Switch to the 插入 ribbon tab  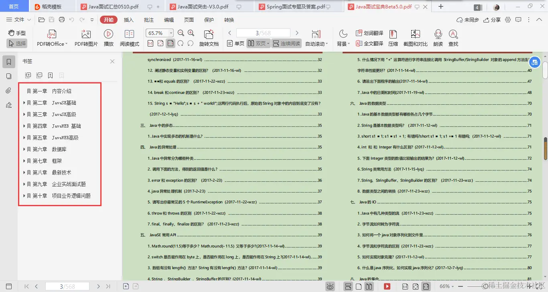point(128,20)
